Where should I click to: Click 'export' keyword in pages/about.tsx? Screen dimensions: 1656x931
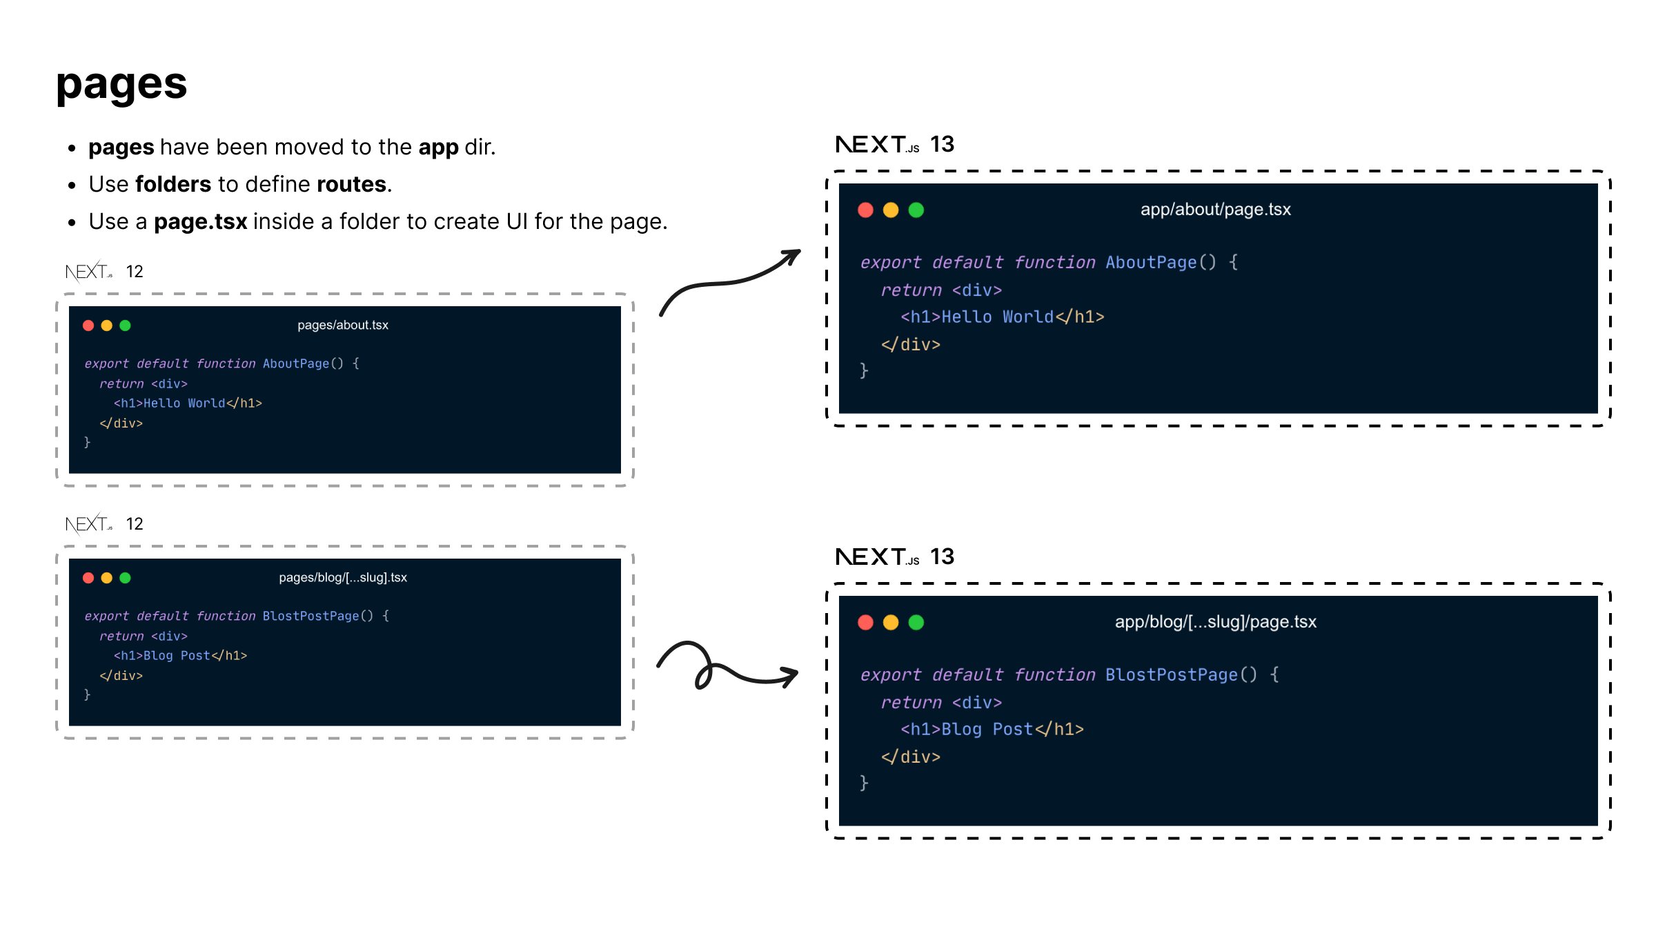(x=106, y=364)
